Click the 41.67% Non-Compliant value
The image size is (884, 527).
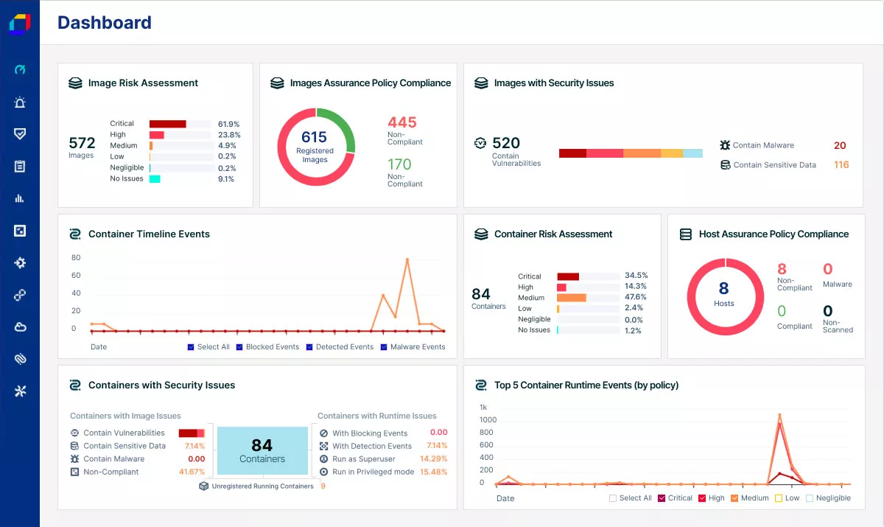click(x=192, y=472)
